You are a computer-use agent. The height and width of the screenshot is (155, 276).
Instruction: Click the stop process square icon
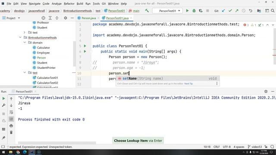(x=207, y=11)
